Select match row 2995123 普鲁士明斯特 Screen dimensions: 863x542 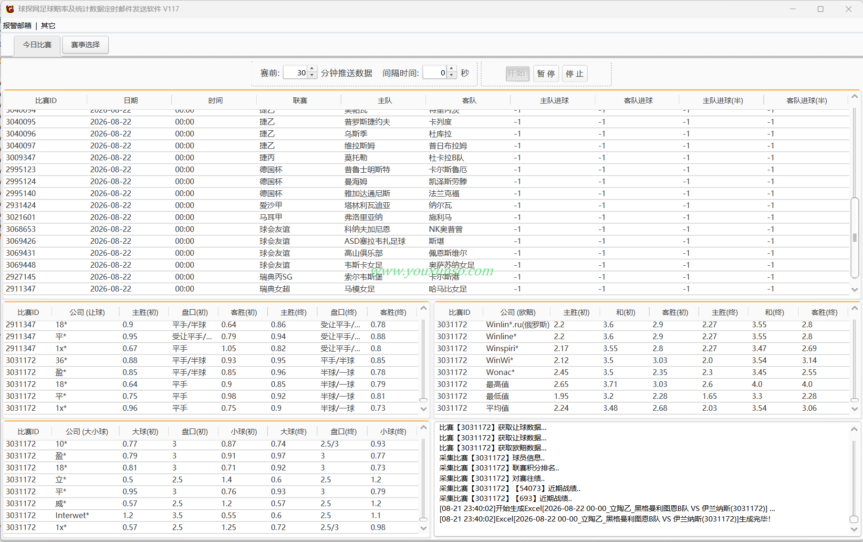(x=426, y=170)
